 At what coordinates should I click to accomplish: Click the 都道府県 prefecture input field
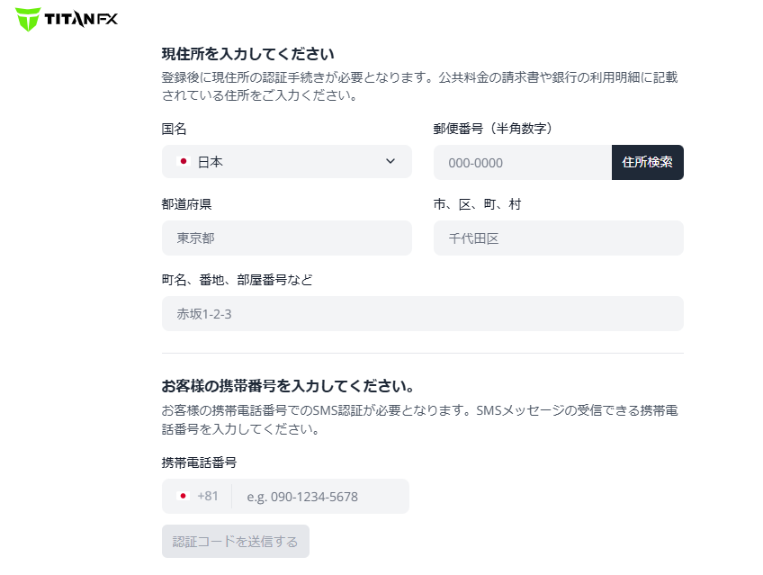[286, 238]
